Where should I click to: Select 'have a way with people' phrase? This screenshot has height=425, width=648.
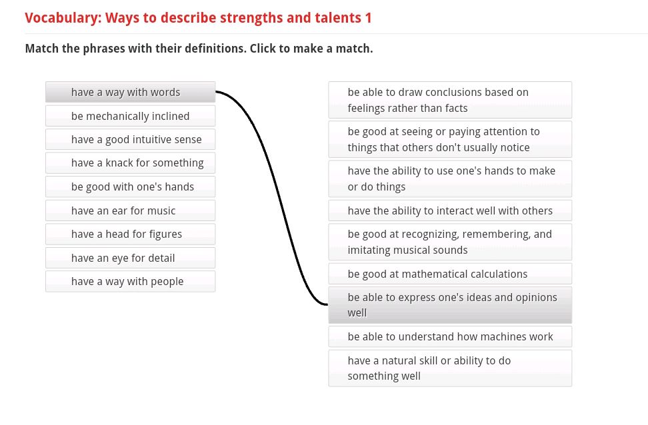130,281
